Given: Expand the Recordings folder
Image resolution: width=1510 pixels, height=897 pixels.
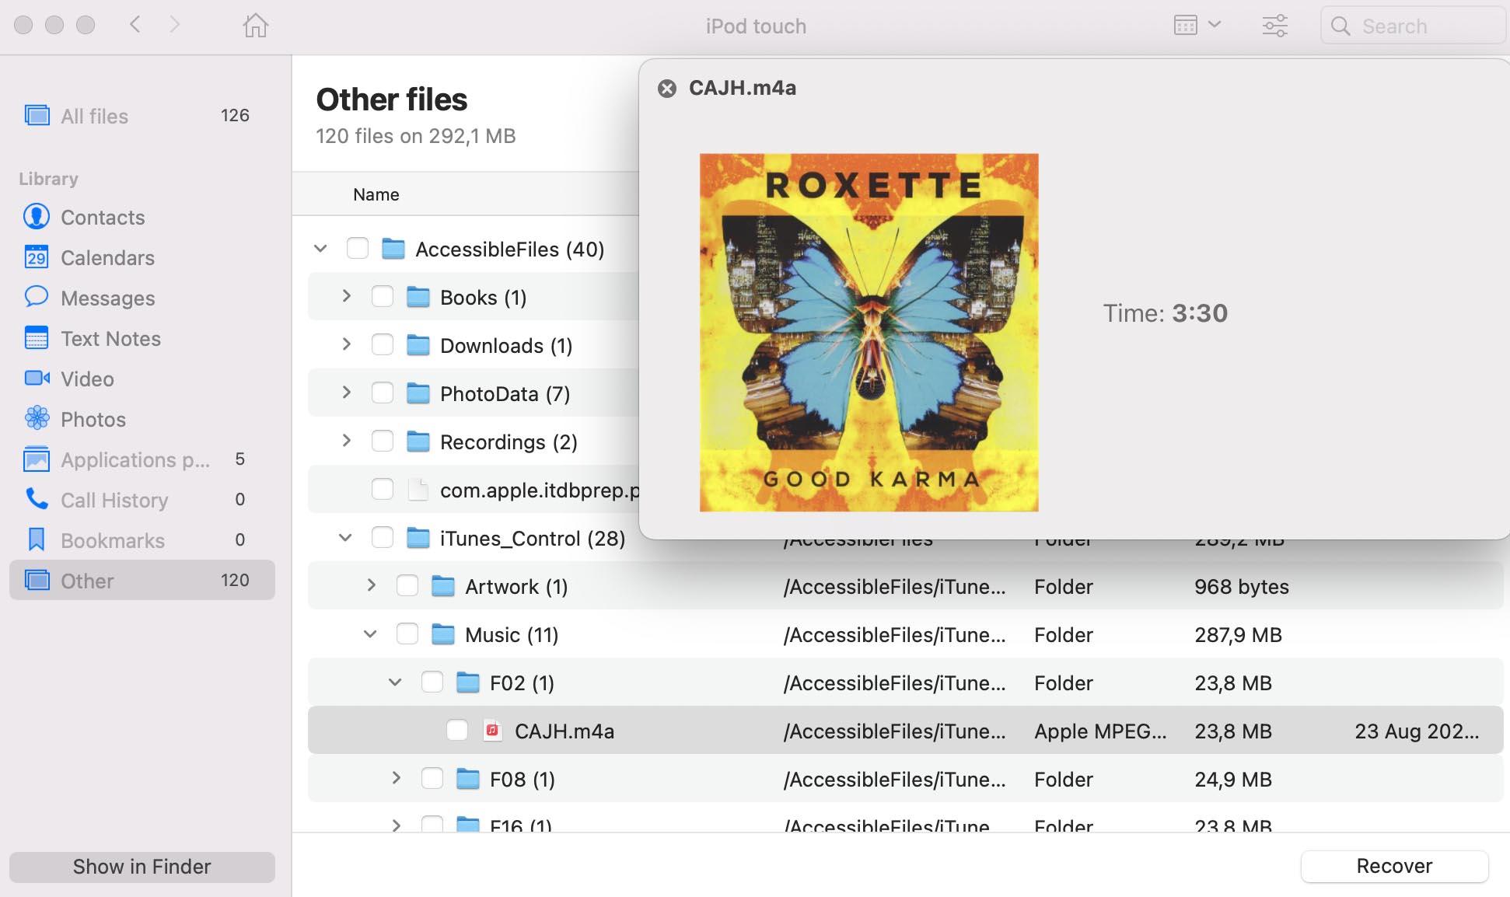Looking at the screenshot, I should pyautogui.click(x=347, y=441).
